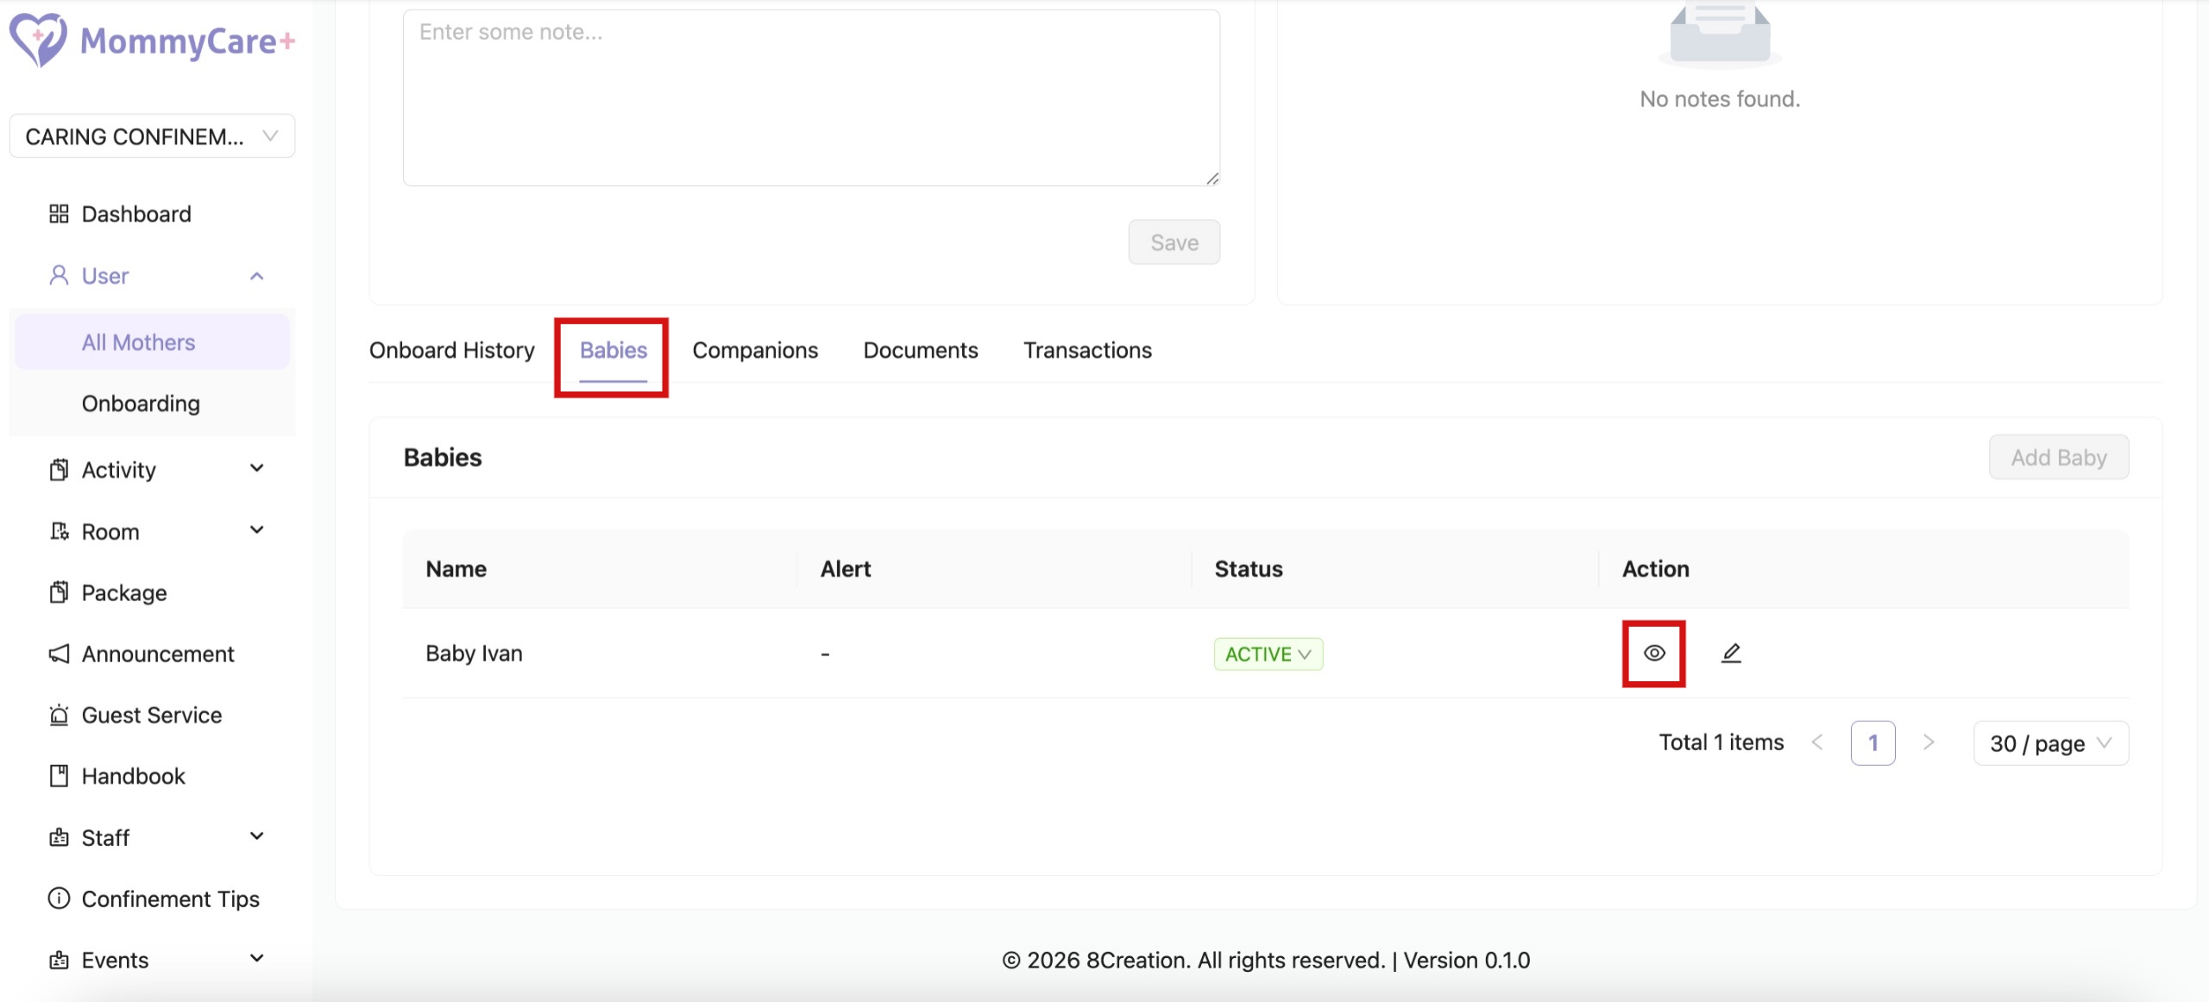Screen dimensions: 2209x1002
Task: Click the Add Baby button
Action: (2058, 457)
